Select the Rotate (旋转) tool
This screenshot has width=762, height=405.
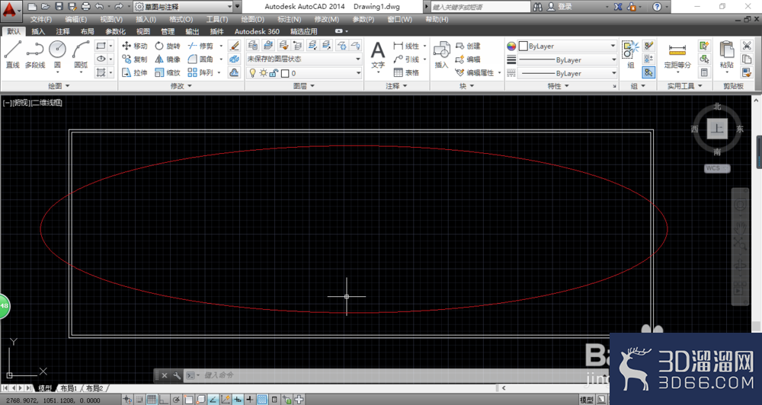tap(168, 46)
